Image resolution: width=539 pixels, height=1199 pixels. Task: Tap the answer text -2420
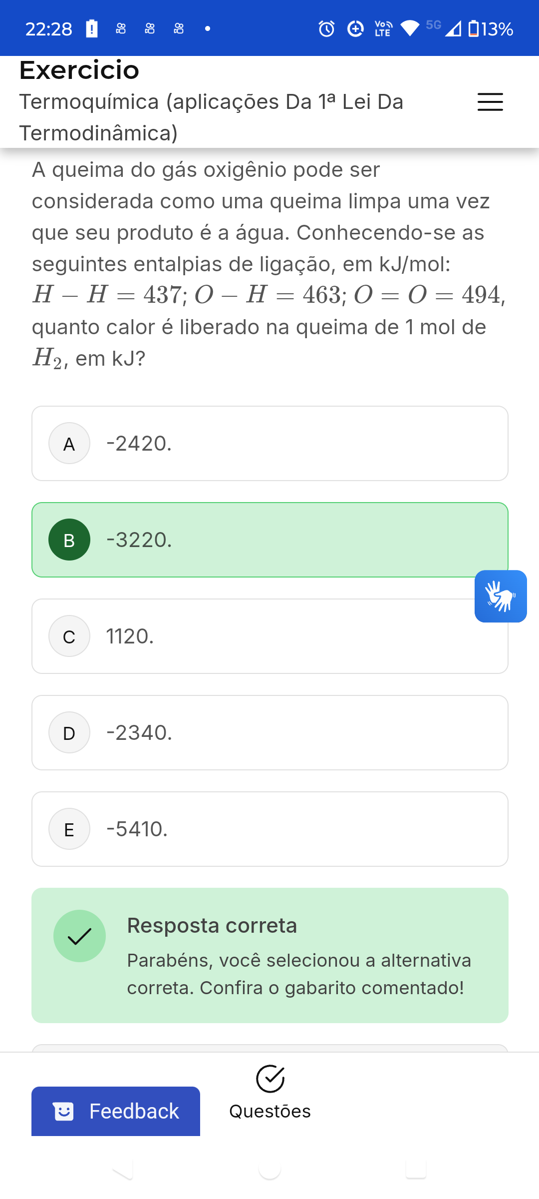coord(139,443)
